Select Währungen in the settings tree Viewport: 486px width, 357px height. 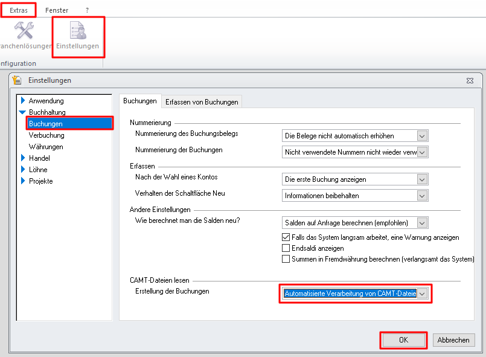pyautogui.click(x=46, y=147)
